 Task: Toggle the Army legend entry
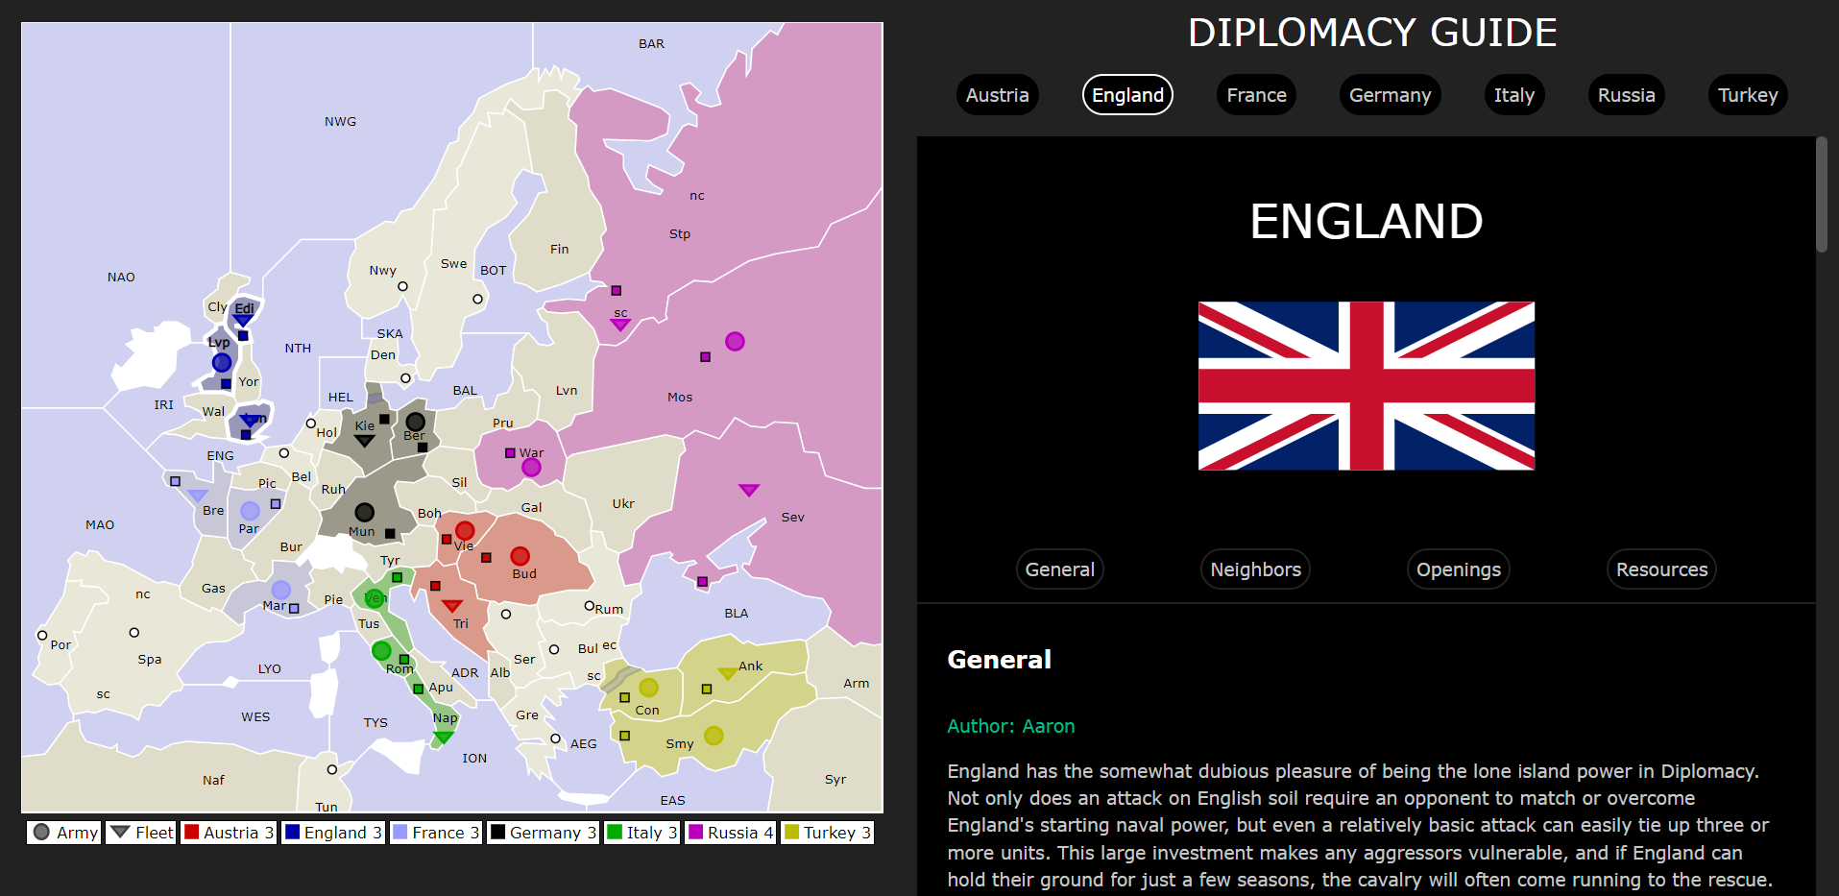[x=63, y=832]
